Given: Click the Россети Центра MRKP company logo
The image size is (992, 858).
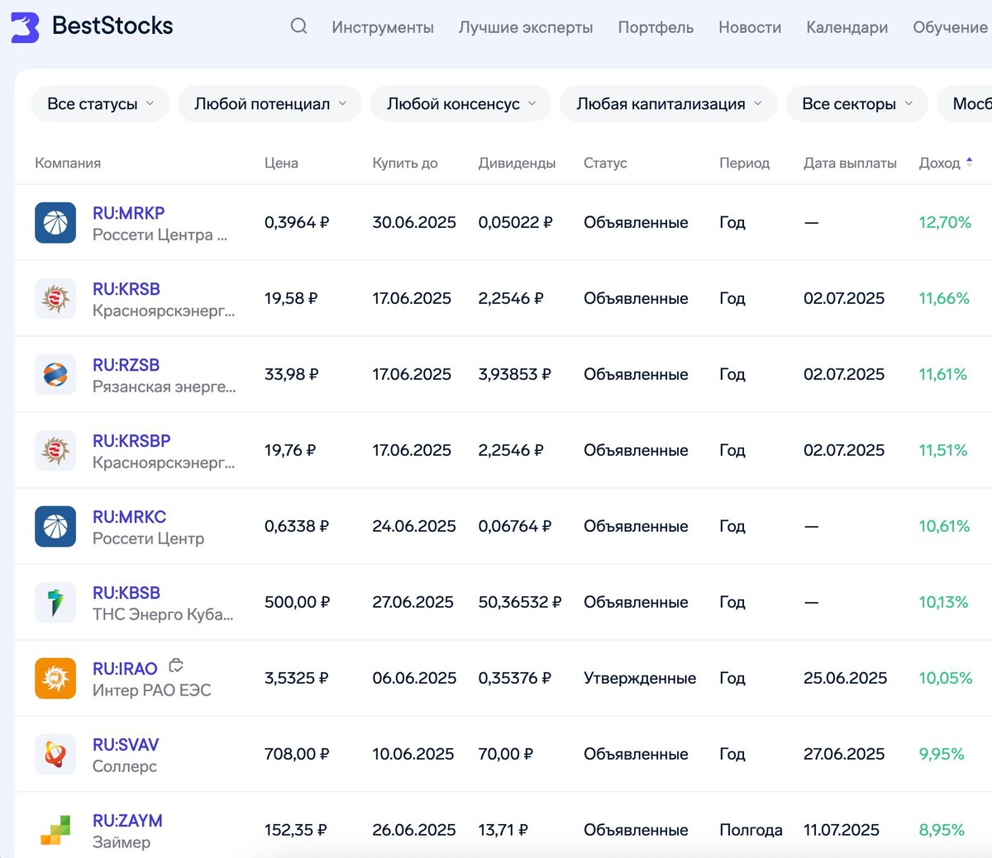Looking at the screenshot, I should point(55,223).
